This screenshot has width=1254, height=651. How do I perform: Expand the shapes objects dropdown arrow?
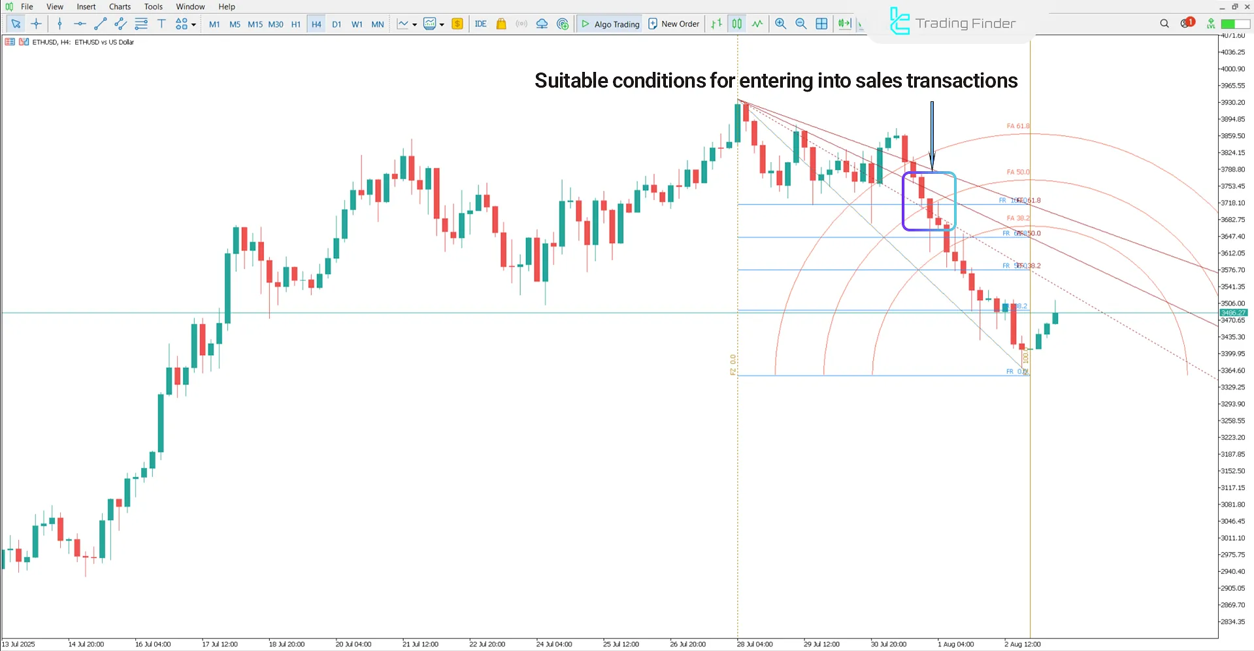[193, 24]
